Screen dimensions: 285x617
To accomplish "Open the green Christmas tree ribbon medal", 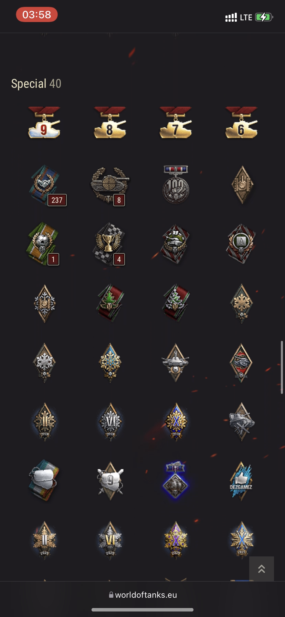I will (110, 303).
